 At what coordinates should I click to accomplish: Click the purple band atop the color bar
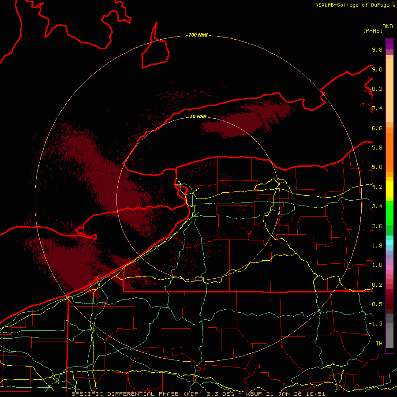[390, 44]
